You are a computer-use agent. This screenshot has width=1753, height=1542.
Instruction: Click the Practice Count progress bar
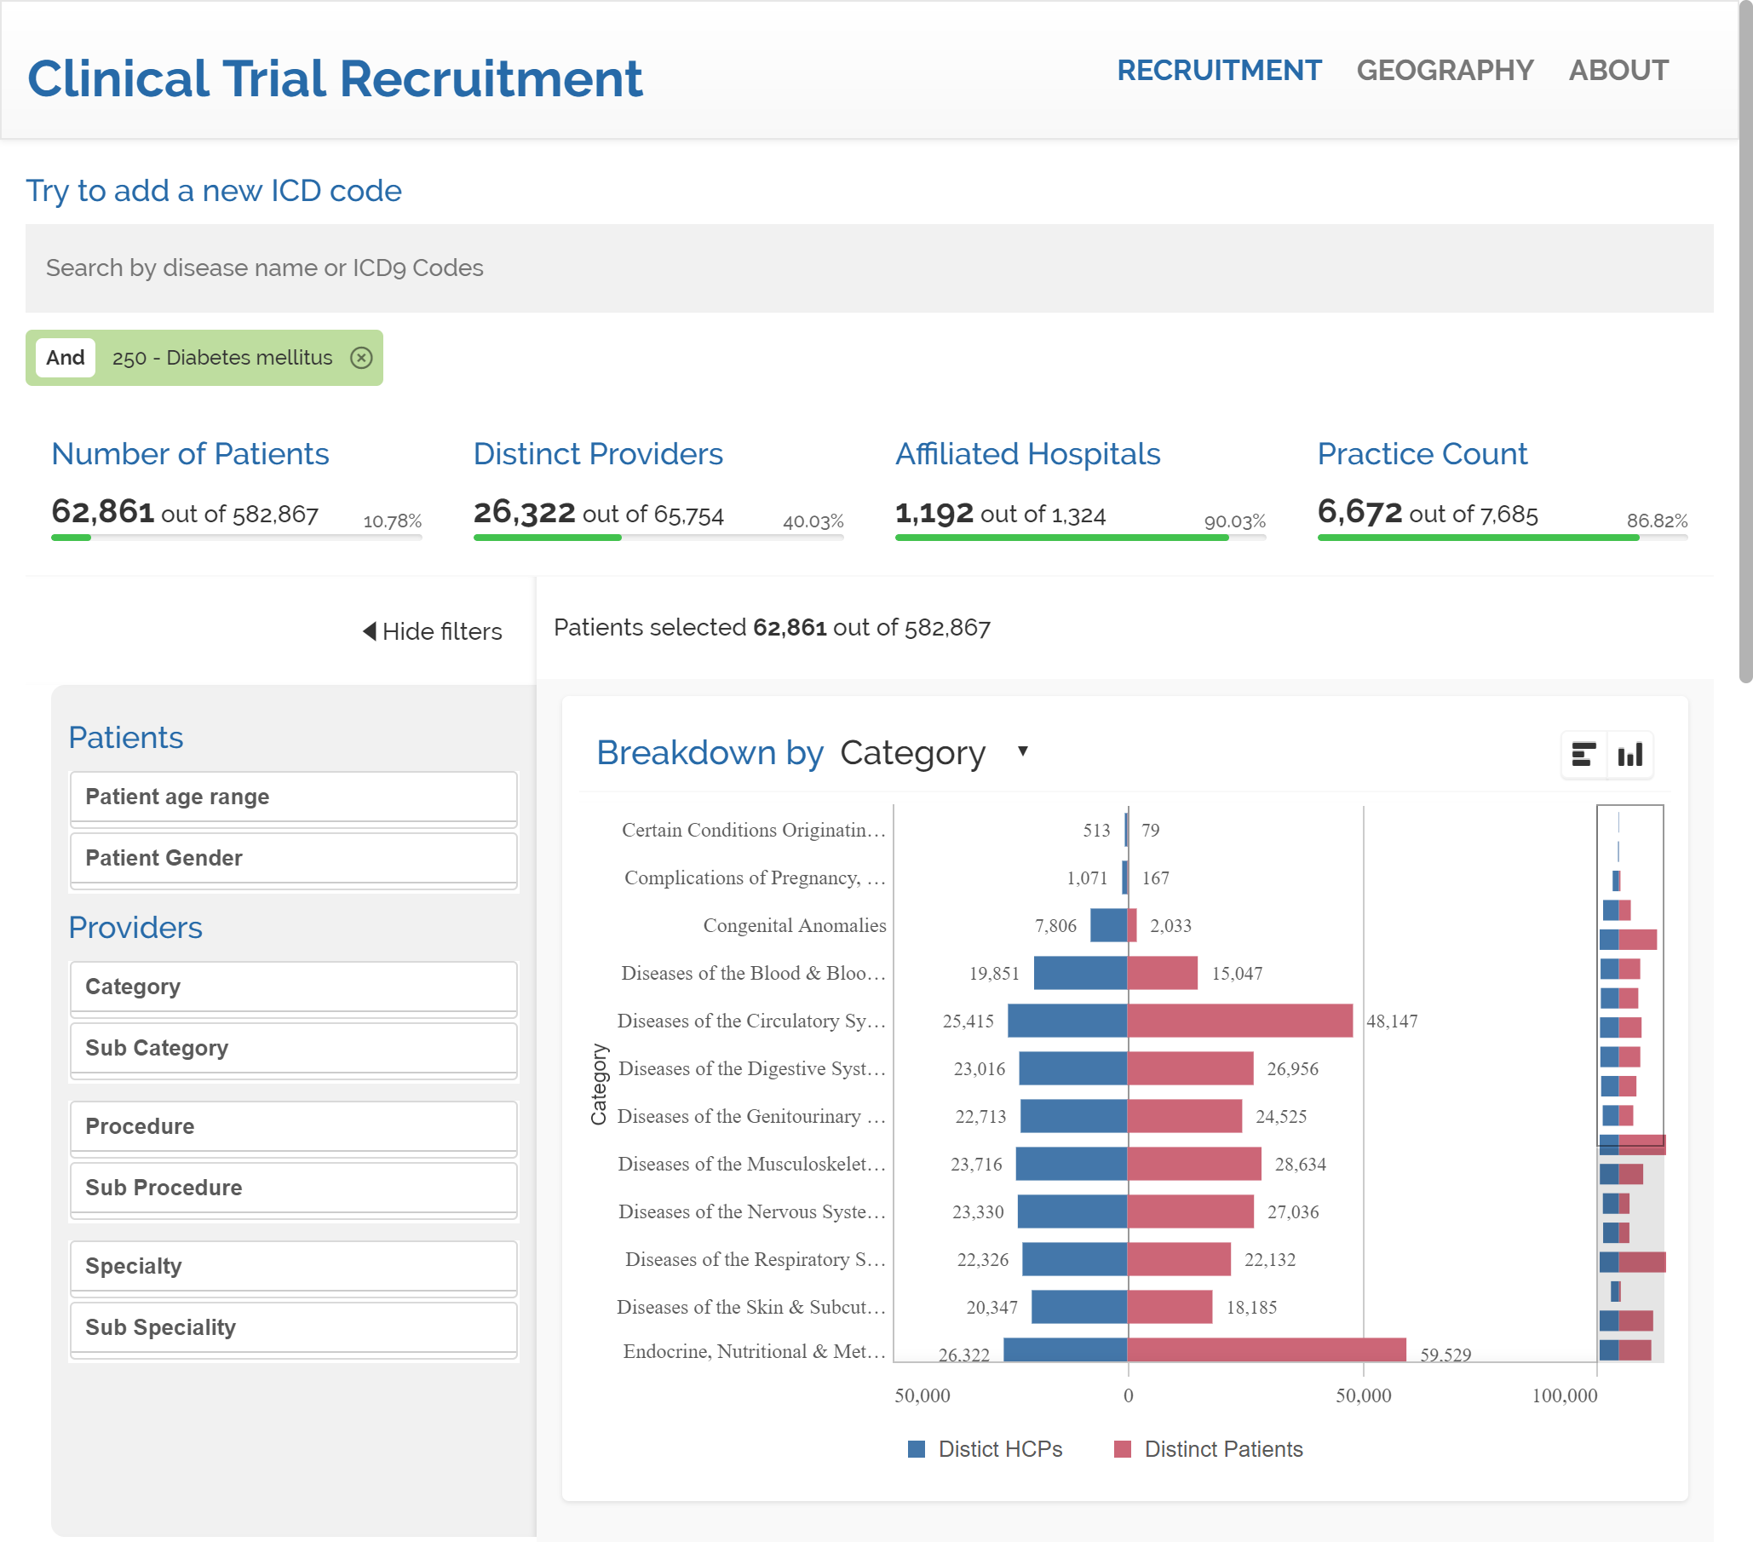pos(1502,538)
